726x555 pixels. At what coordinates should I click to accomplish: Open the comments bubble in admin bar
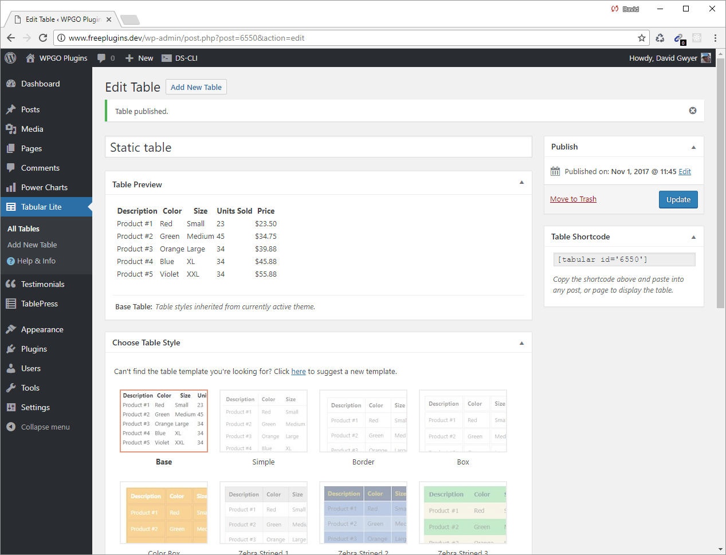tap(101, 58)
